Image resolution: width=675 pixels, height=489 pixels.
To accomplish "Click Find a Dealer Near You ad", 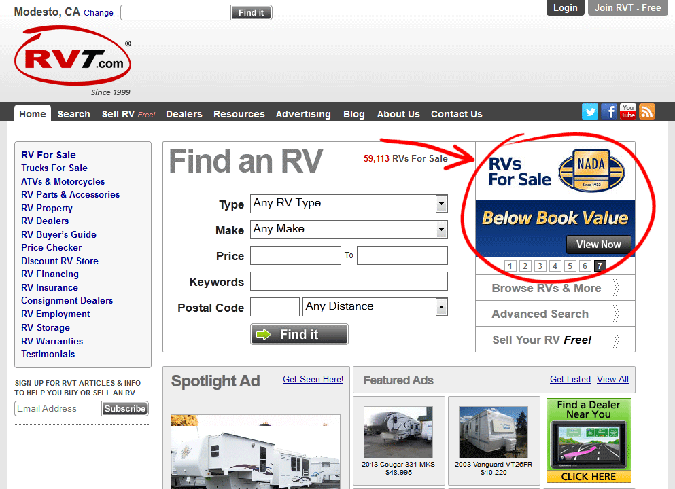I will (589, 440).
